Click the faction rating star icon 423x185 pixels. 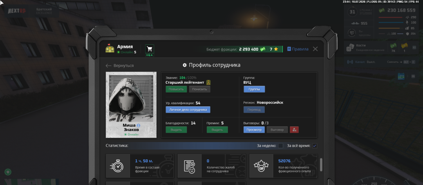point(276,49)
